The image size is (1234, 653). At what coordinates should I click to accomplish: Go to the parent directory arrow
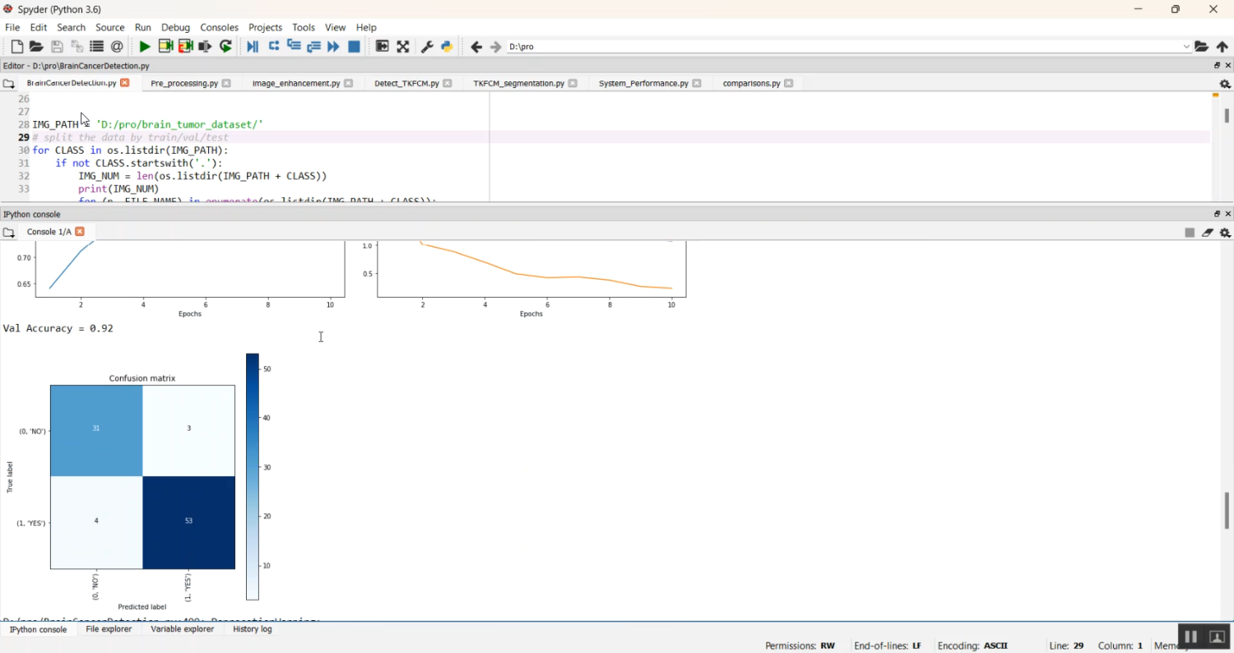(1222, 47)
